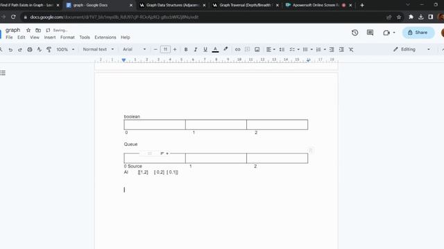Decrease font size with minus

pos(155,49)
